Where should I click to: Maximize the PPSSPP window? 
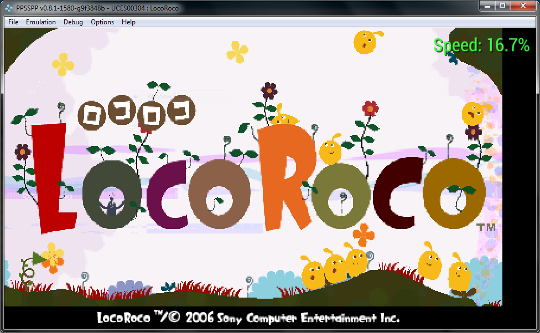[502, 6]
